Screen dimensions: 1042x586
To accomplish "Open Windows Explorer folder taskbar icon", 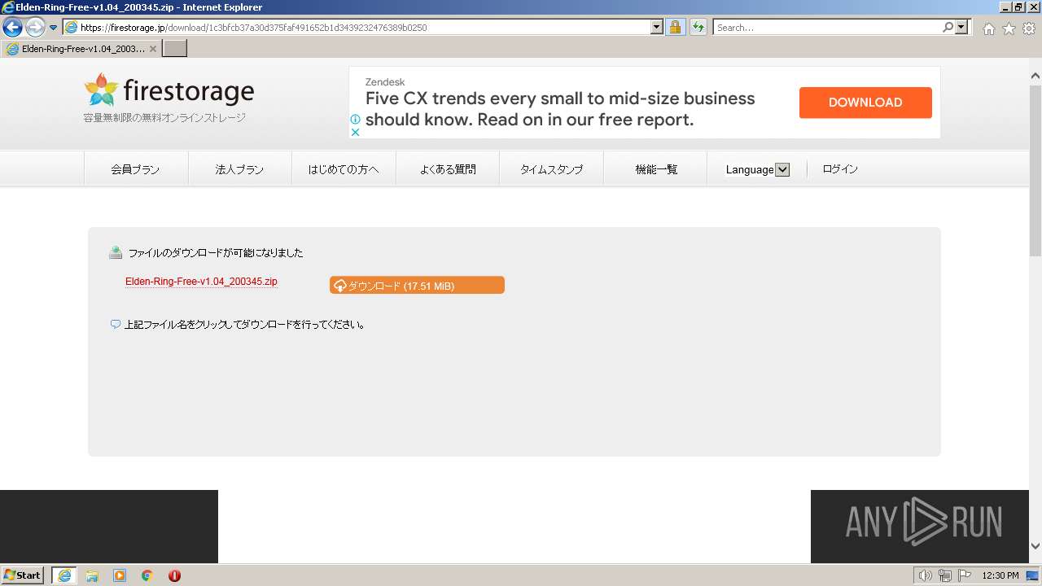I will pos(92,575).
